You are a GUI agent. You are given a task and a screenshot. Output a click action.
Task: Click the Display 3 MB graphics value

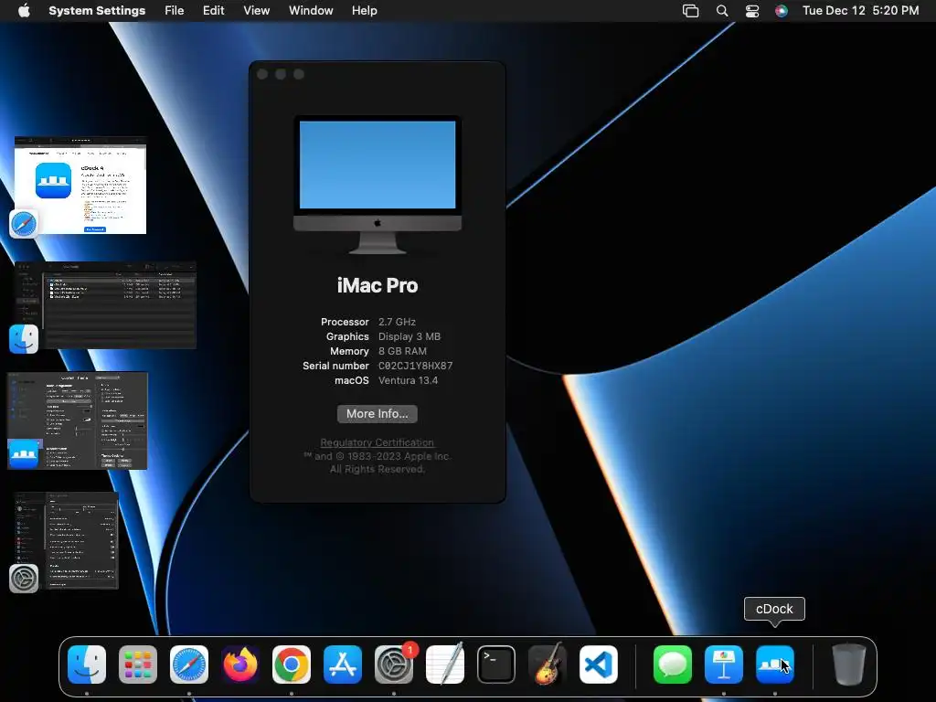coord(409,336)
